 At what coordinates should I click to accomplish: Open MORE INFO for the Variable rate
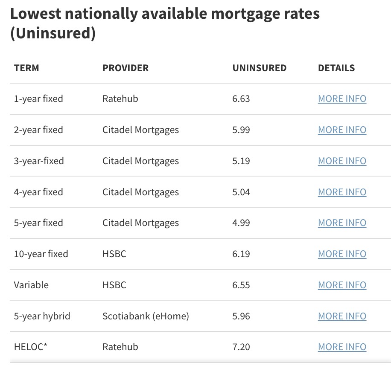pyautogui.click(x=342, y=285)
